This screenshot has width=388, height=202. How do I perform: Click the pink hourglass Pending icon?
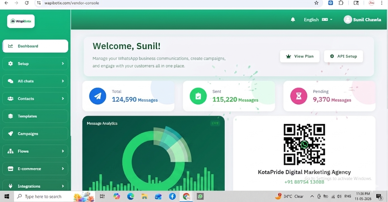click(299, 96)
